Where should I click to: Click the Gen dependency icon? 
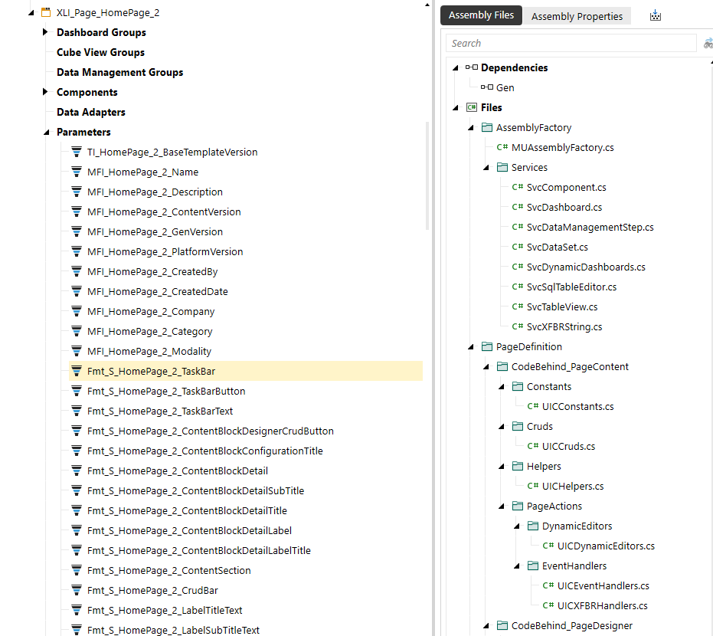pos(487,87)
